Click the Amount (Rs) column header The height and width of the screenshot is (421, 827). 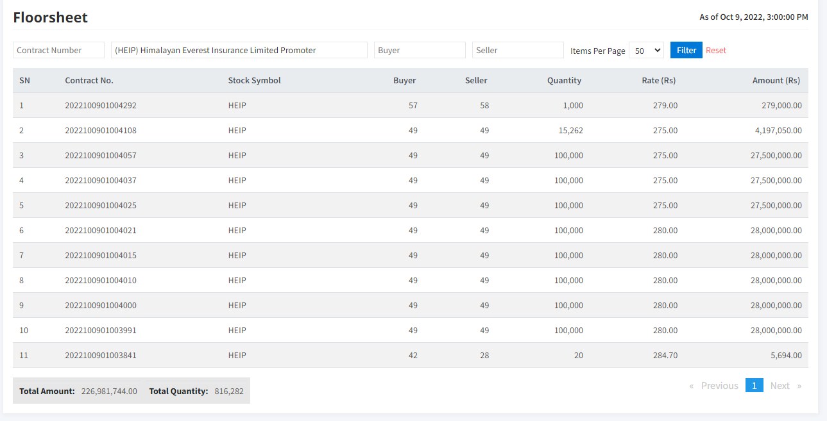click(776, 81)
